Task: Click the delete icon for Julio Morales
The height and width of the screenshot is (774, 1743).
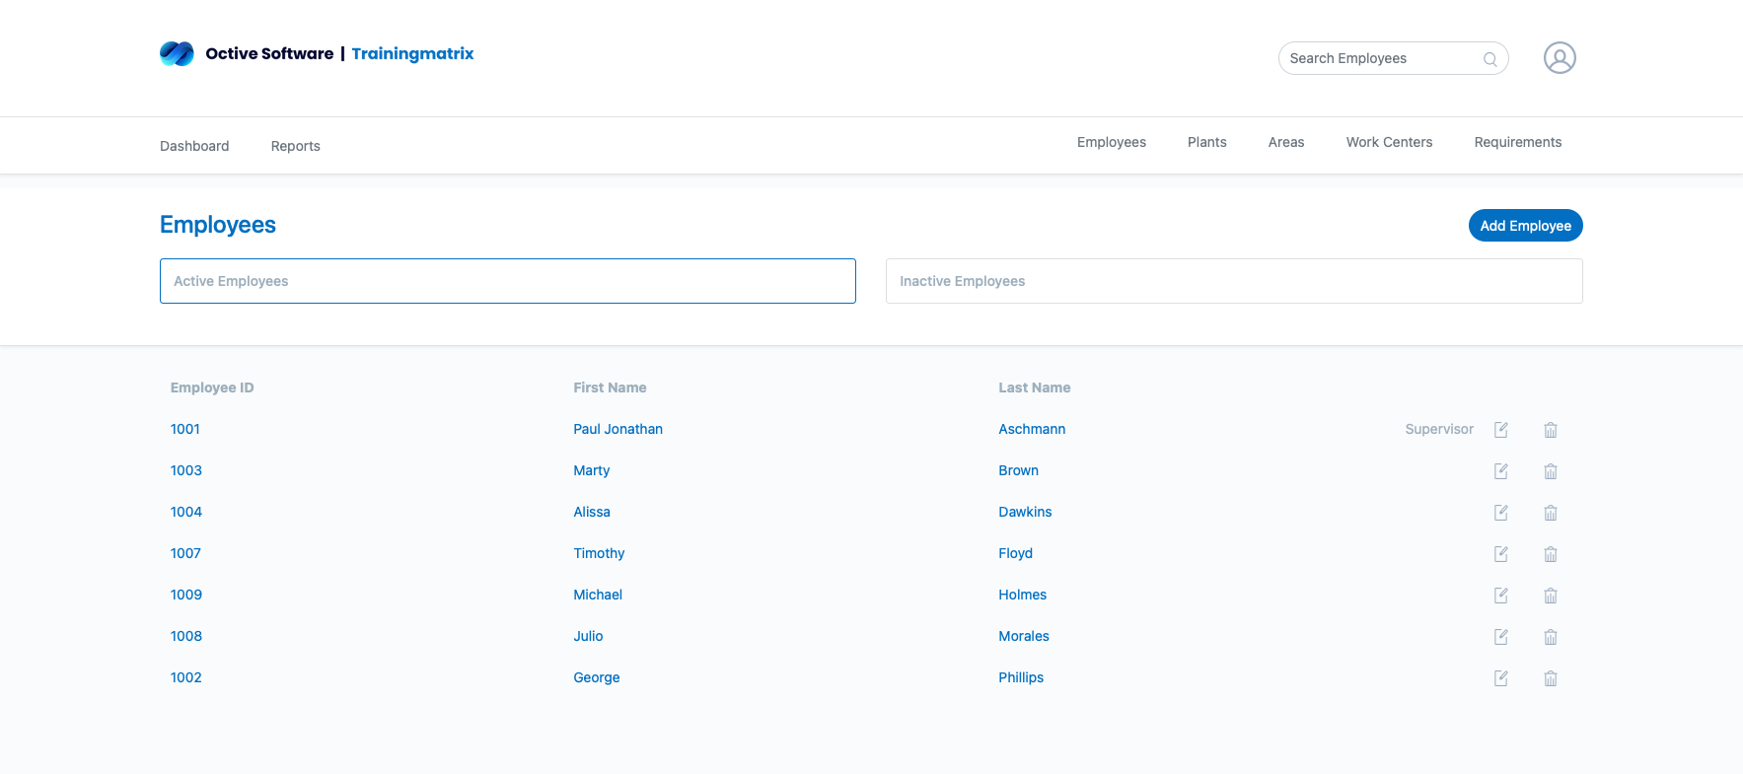Action: tap(1550, 637)
